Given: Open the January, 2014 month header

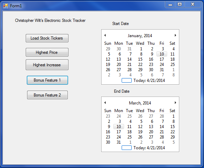Looking at the screenshot, I should coord(140,36).
